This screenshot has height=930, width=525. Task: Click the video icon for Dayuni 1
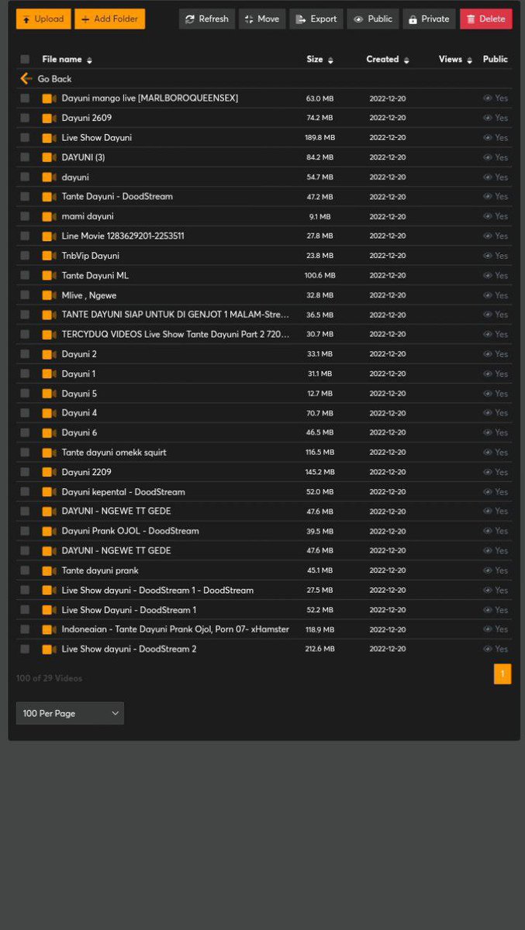click(x=50, y=374)
